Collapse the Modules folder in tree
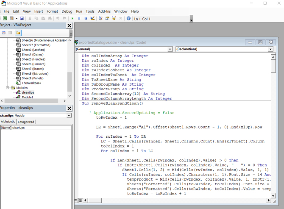Screen dimensions: 284x209 point(8,88)
